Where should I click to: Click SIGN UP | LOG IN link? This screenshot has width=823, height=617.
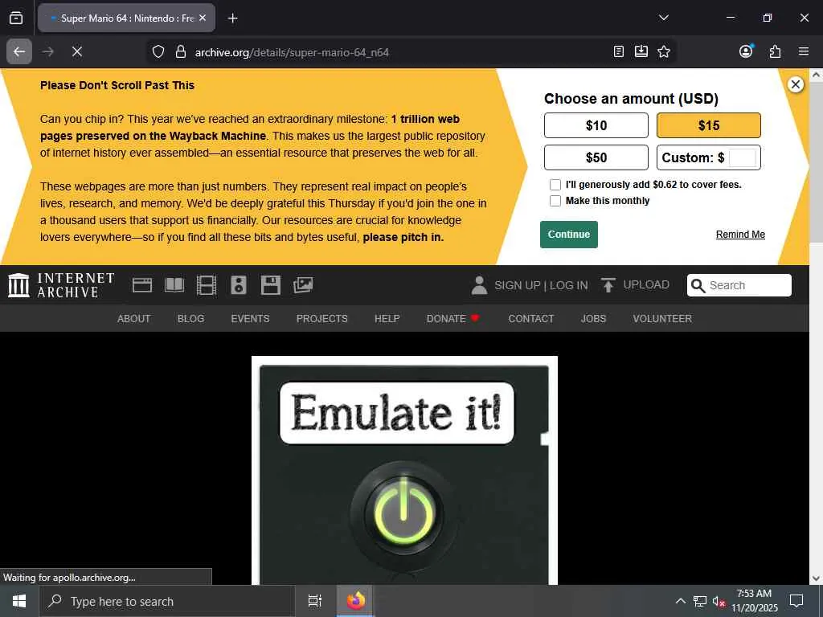(541, 285)
